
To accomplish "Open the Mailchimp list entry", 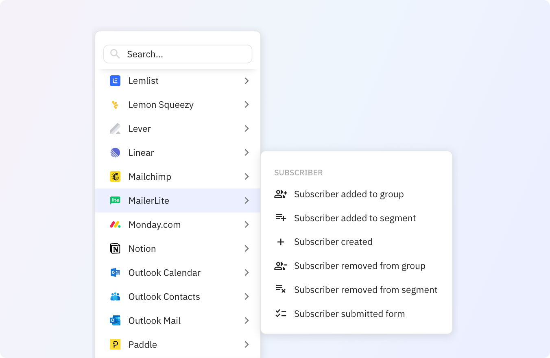I will (178, 177).
